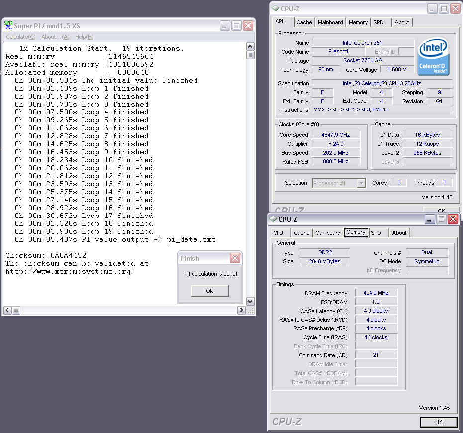This screenshot has height=433, width=463.
Task: Click the right arrow of Super PI horizontal scrollbar
Action: pyautogui.click(x=242, y=310)
